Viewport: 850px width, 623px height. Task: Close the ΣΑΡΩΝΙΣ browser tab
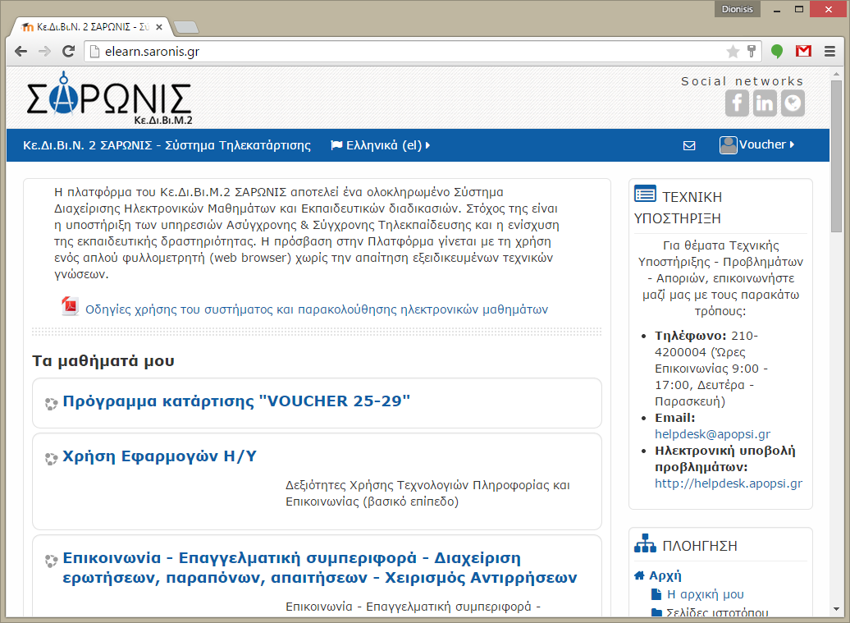click(x=159, y=27)
